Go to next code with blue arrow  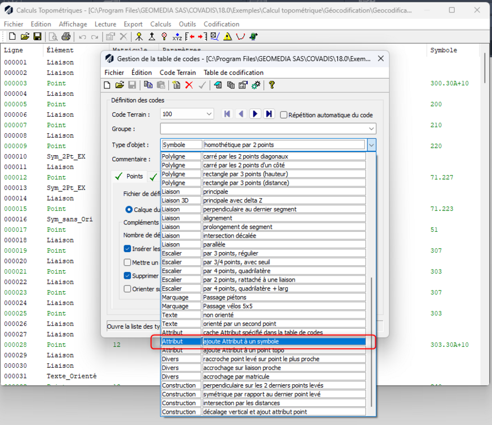[x=255, y=114]
